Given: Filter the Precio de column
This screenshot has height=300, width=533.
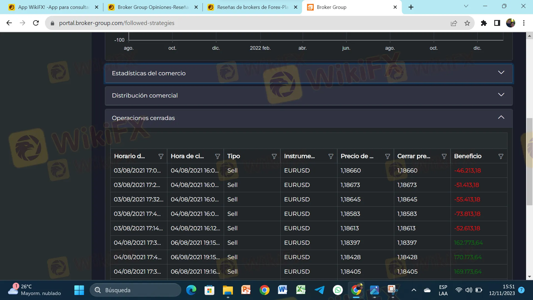Looking at the screenshot, I should click(x=388, y=156).
